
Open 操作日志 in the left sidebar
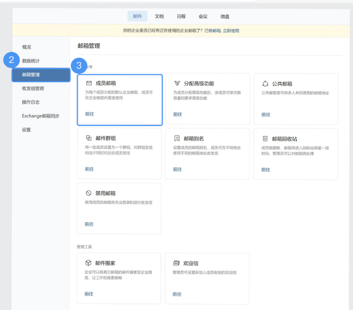pos(31,102)
